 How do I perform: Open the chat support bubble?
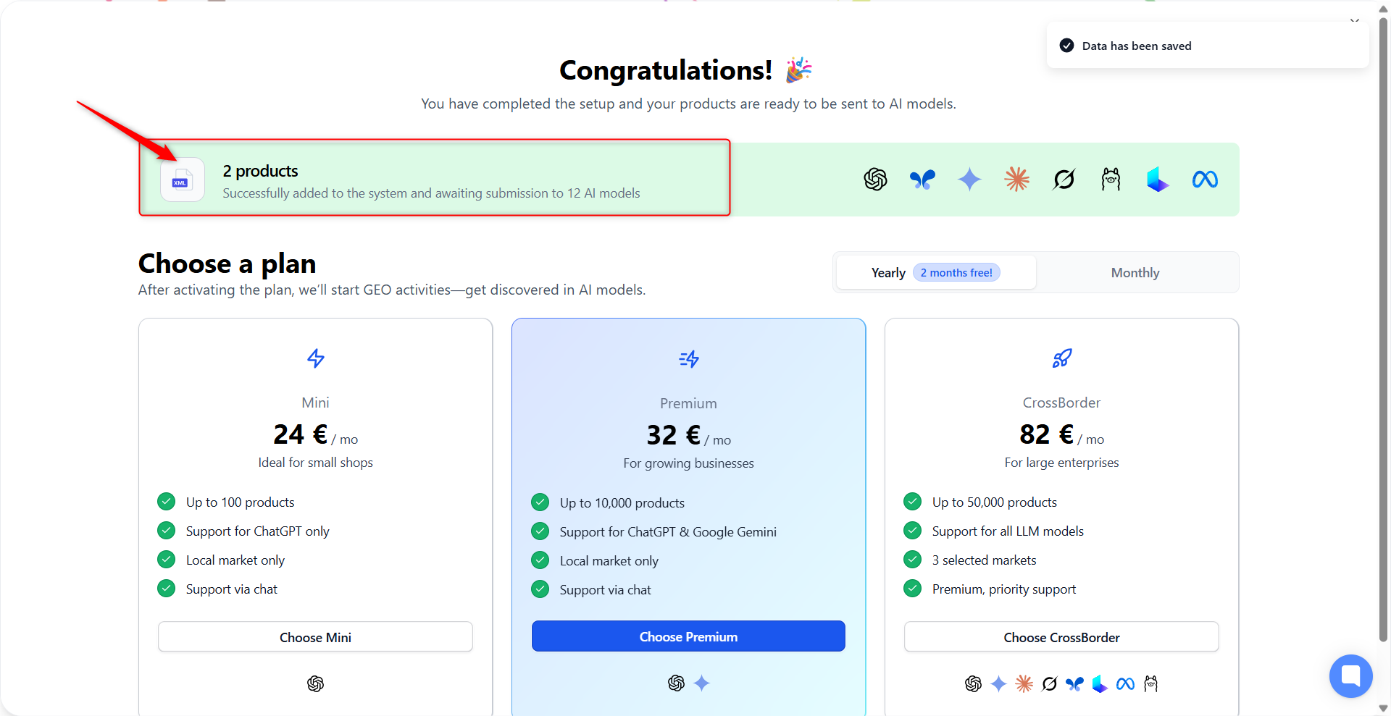(1350, 675)
